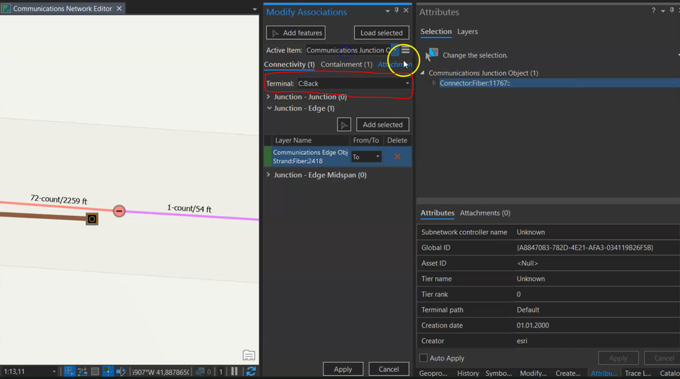The height and width of the screenshot is (379, 680).
Task: Select the Connector:Fiber:11767:: tree row
Action: [x=560, y=83]
